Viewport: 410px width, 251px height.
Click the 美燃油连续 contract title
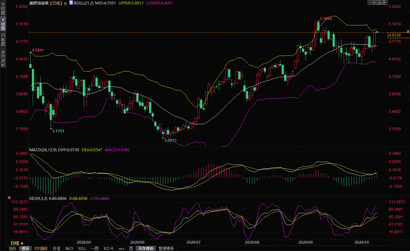[x=40, y=3]
